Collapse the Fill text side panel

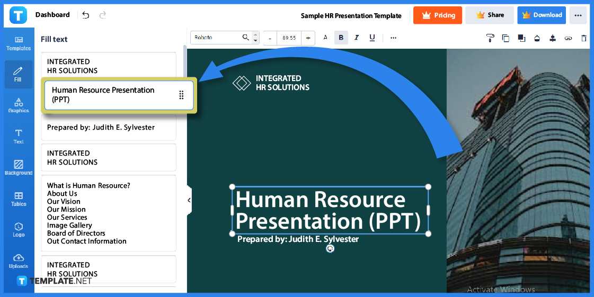189,200
